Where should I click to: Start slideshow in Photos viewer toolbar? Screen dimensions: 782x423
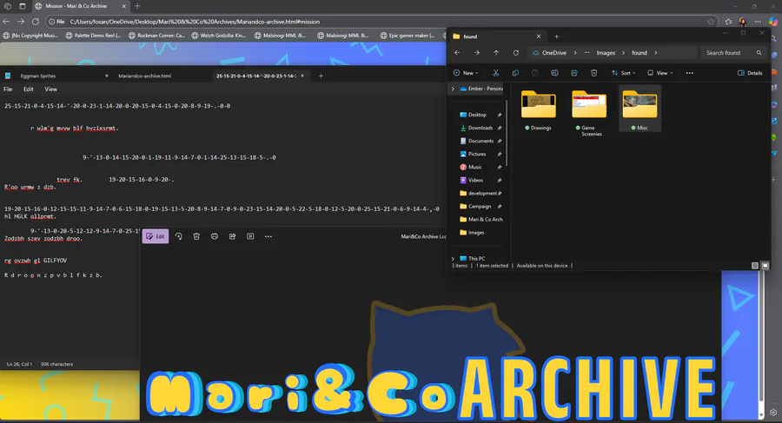pos(250,236)
